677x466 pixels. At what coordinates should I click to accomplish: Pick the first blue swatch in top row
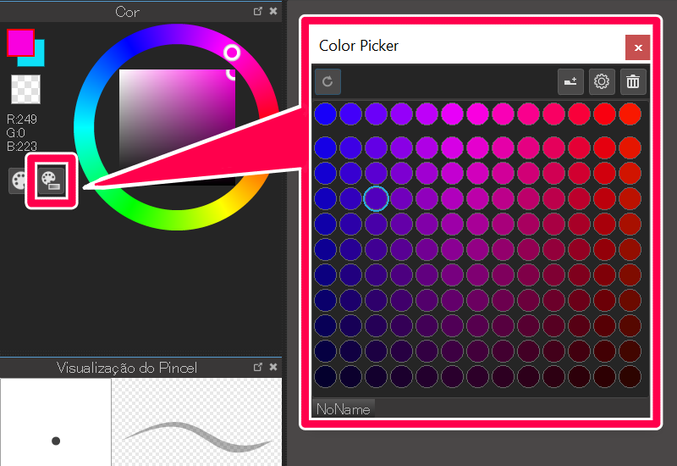tap(325, 114)
